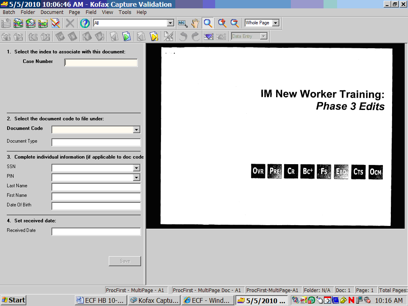The image size is (408, 306).
Task: Click the Windows Start button
Action: pos(14,300)
